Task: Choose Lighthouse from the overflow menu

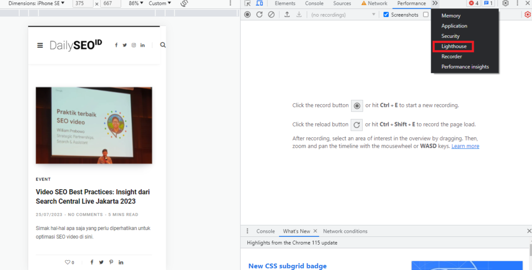Action: click(454, 46)
